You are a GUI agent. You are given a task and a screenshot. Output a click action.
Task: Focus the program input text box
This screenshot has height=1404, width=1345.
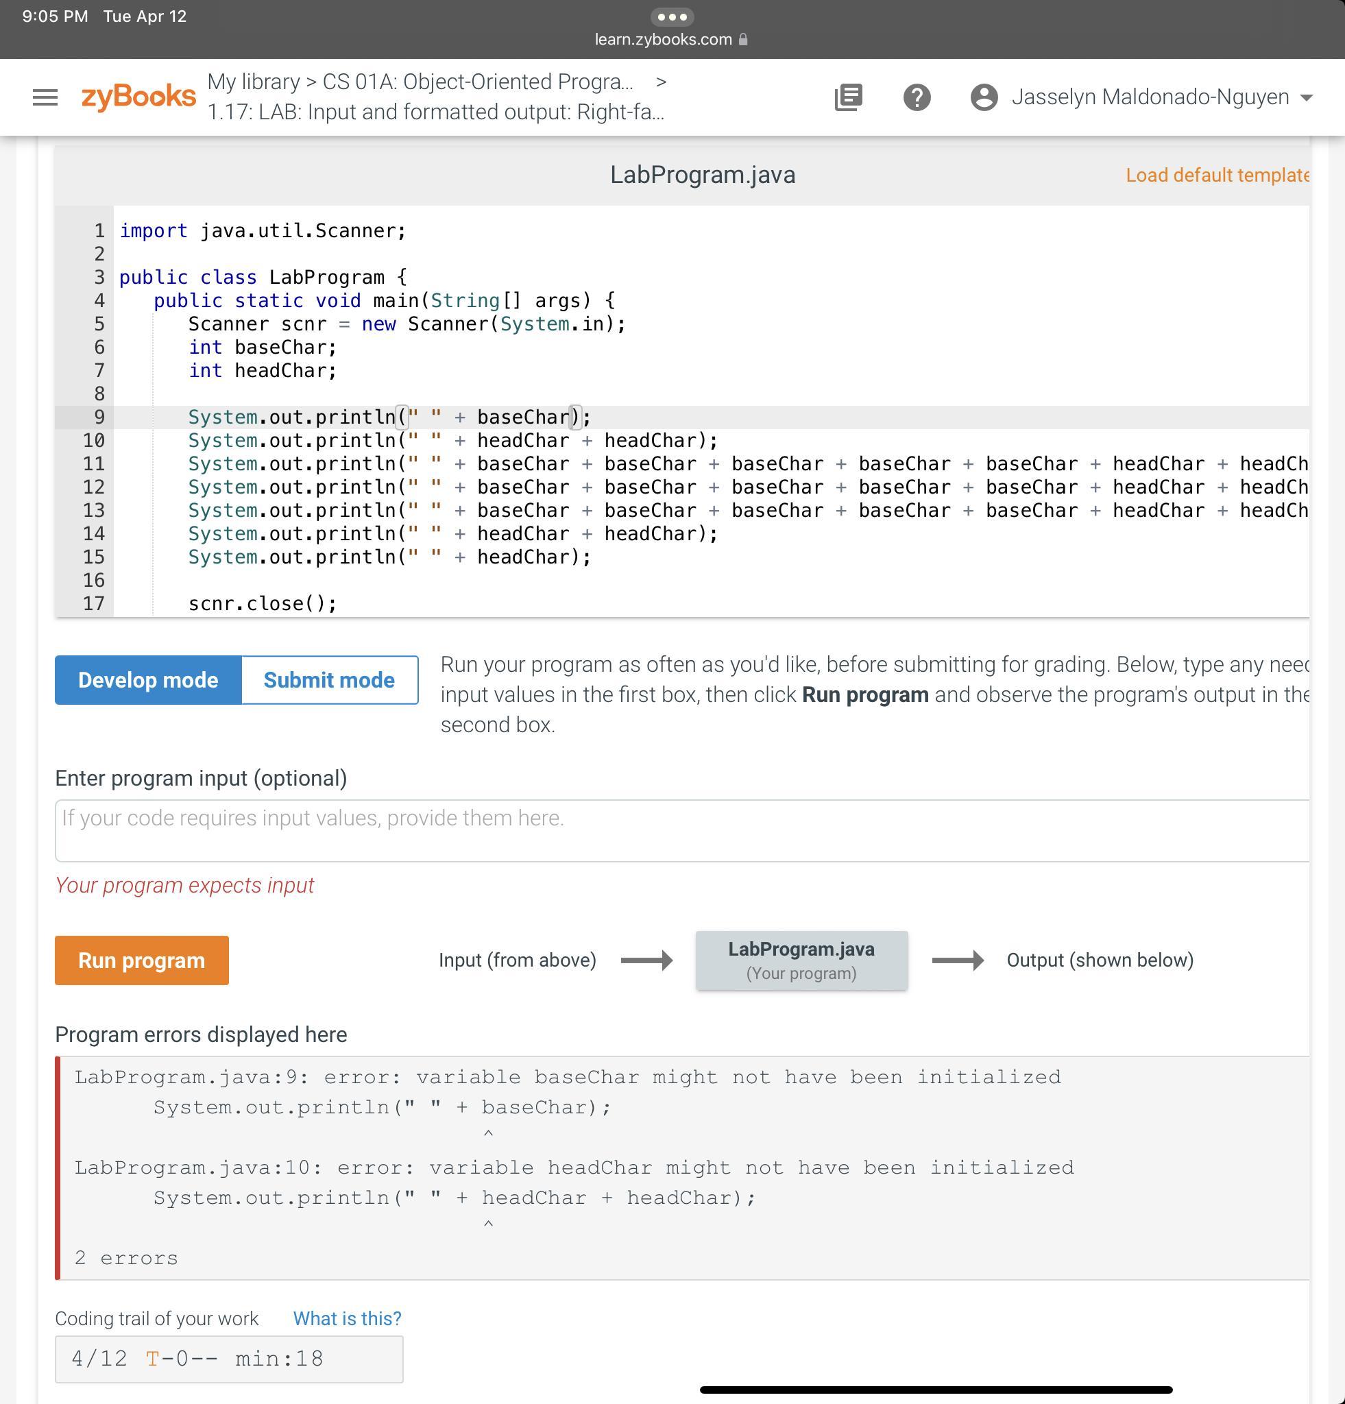(680, 830)
